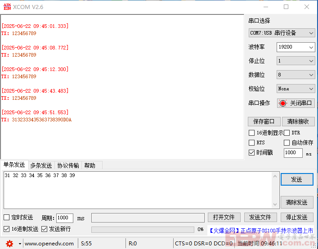Image resolution: width=318 pixels, height=249 pixels.
Task: Switch to the 多条发送 tab
Action: pos(41,165)
